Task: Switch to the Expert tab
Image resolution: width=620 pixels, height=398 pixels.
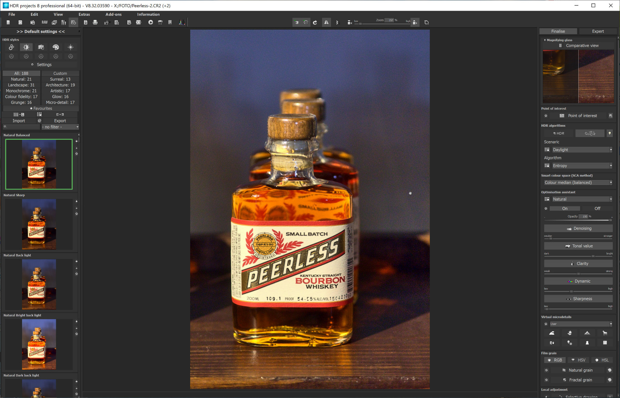Action: (598, 31)
